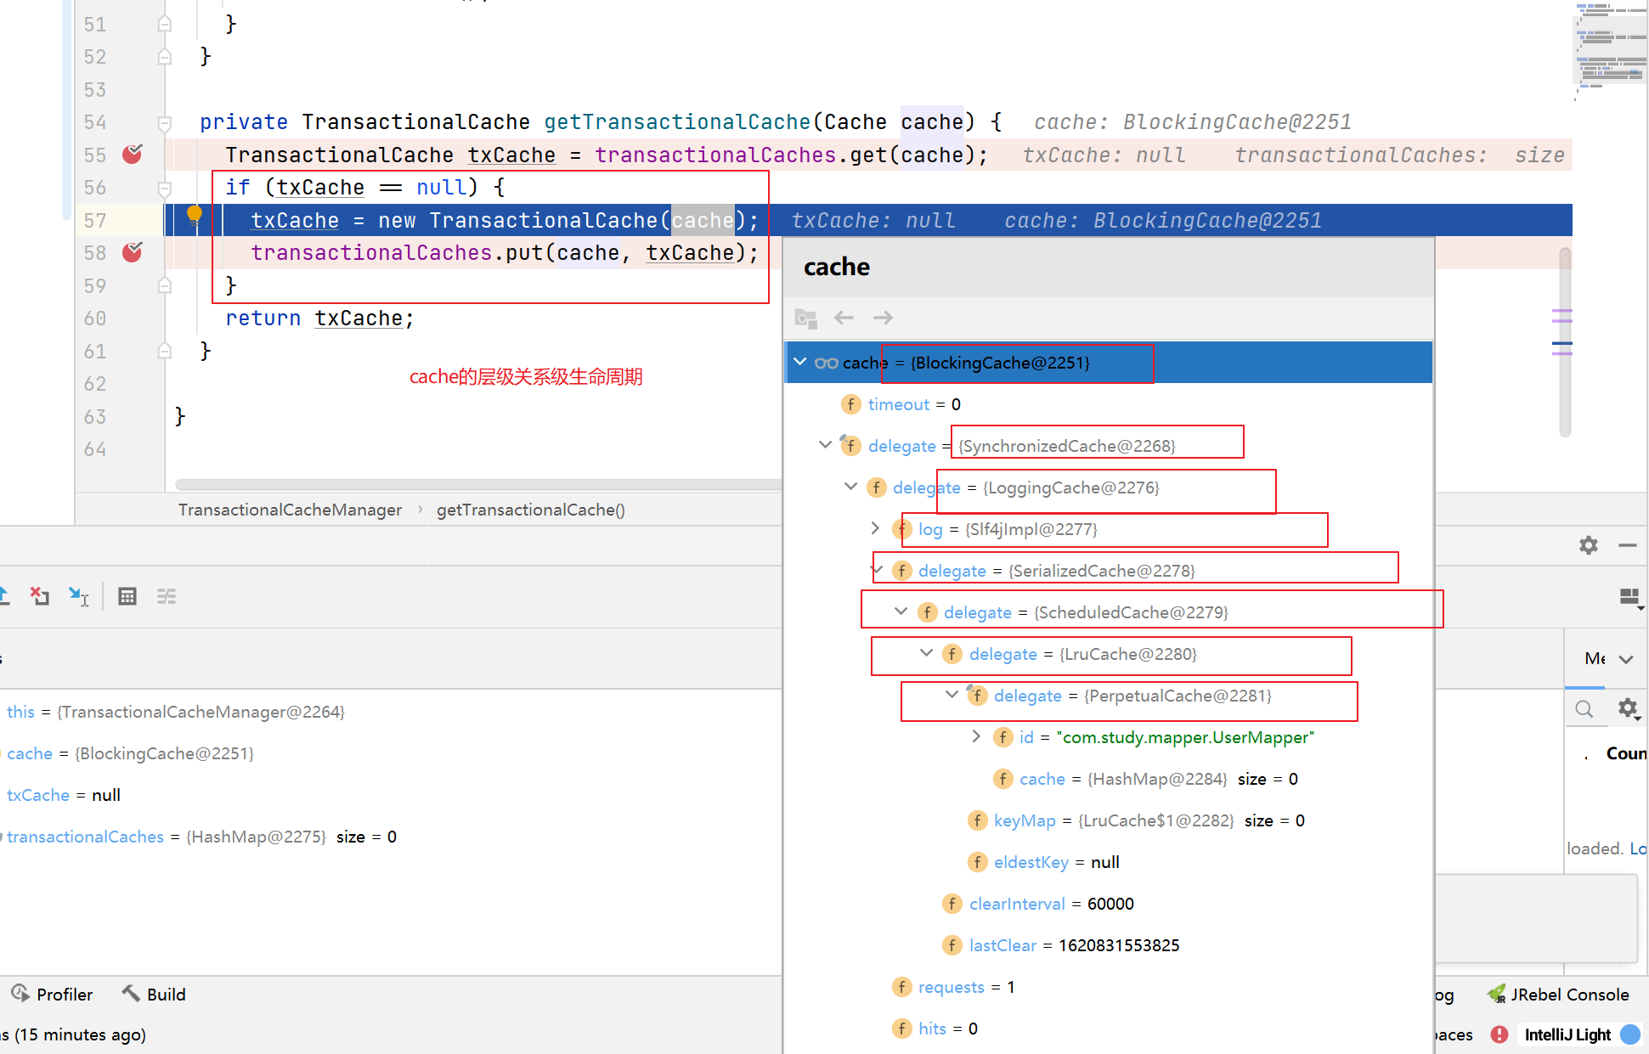Collapse the SynchronizedCache delegate node

(825, 445)
